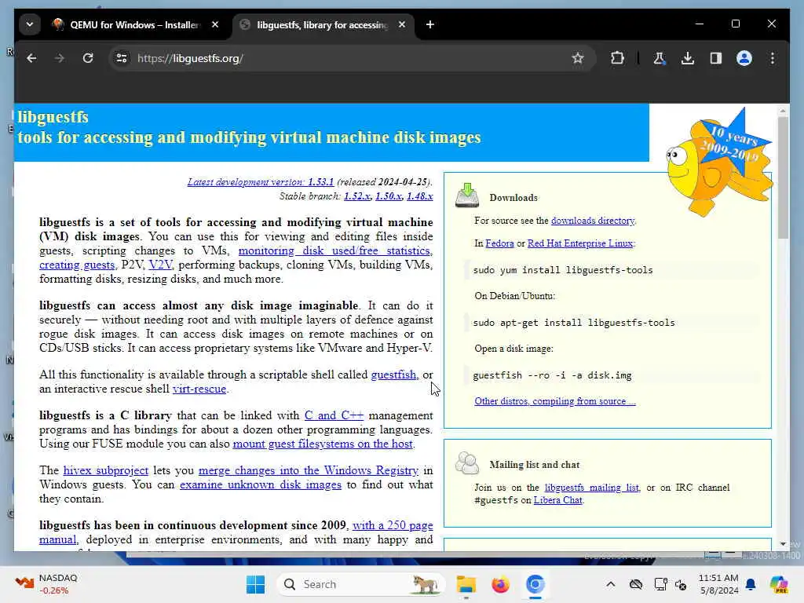Open monitoring disk used/free statistics link

(335, 250)
